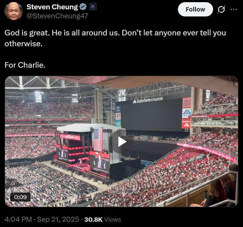Click the American flag in the video
Image resolution: width=243 pixels, height=227 pixels.
98,140
